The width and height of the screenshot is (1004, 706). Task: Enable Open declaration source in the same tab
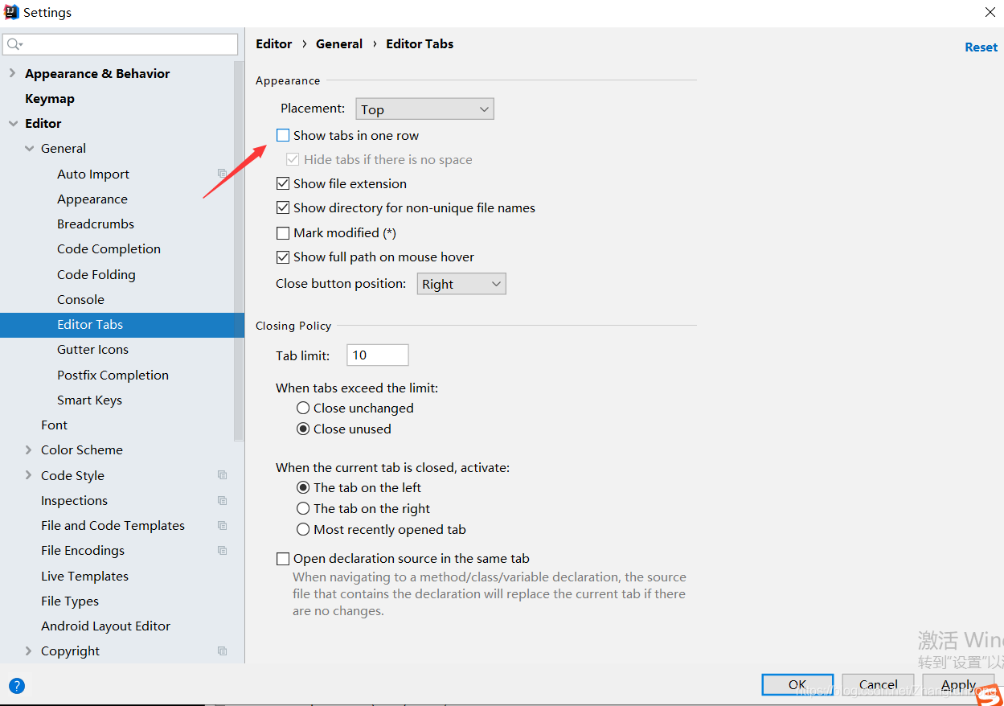tap(283, 558)
